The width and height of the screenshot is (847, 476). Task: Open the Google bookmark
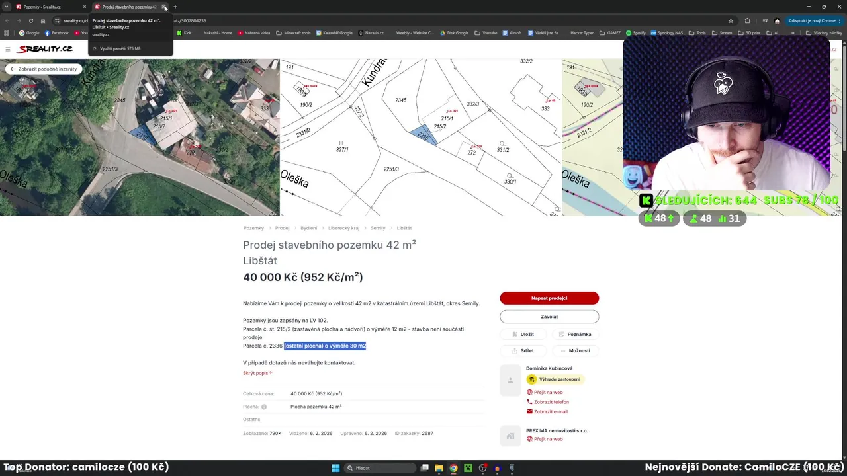click(x=29, y=33)
